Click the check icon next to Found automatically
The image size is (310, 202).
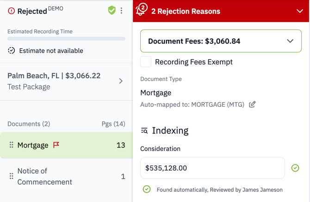pyautogui.click(x=147, y=189)
